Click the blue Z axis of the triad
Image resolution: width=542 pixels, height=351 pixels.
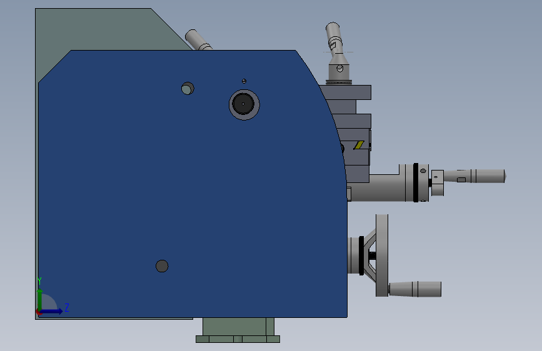(x=52, y=311)
